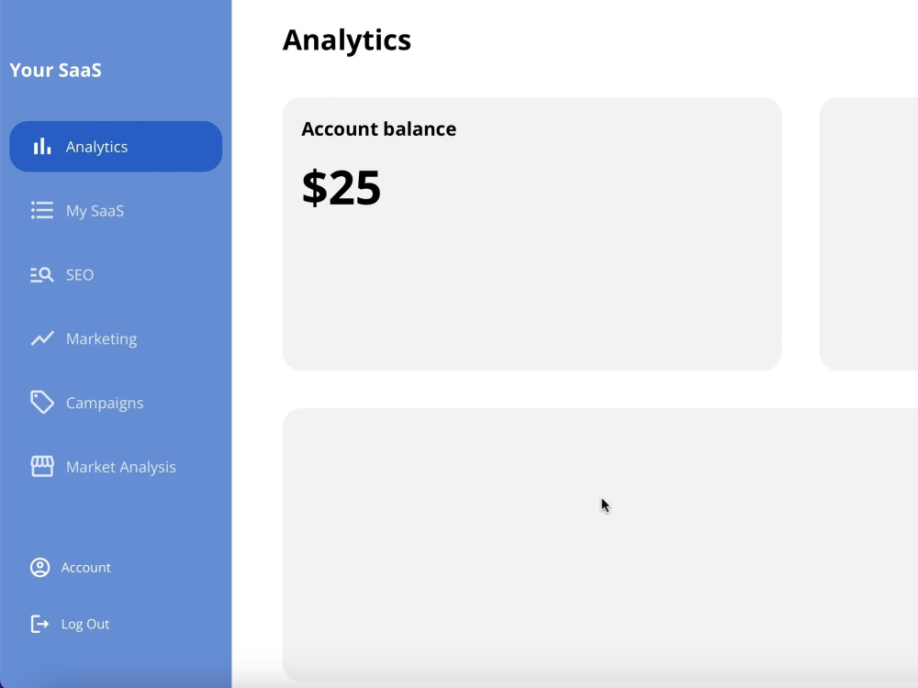918x688 pixels.
Task: Click the $25 balance amount
Action: click(341, 188)
